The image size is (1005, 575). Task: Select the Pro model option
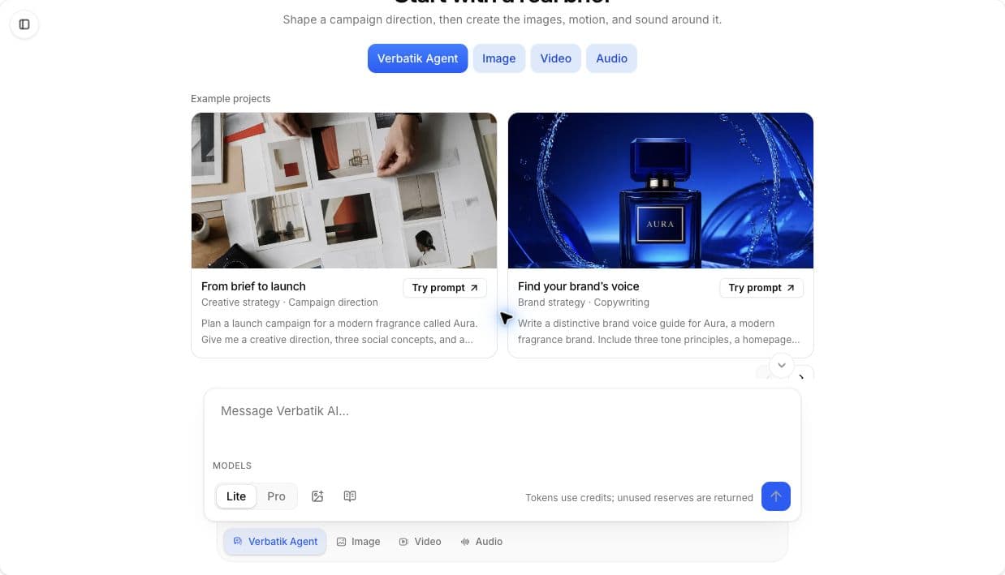276,496
